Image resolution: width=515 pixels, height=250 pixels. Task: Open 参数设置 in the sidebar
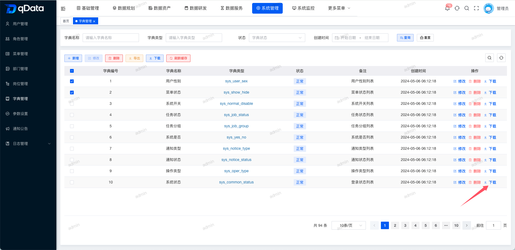point(20,114)
